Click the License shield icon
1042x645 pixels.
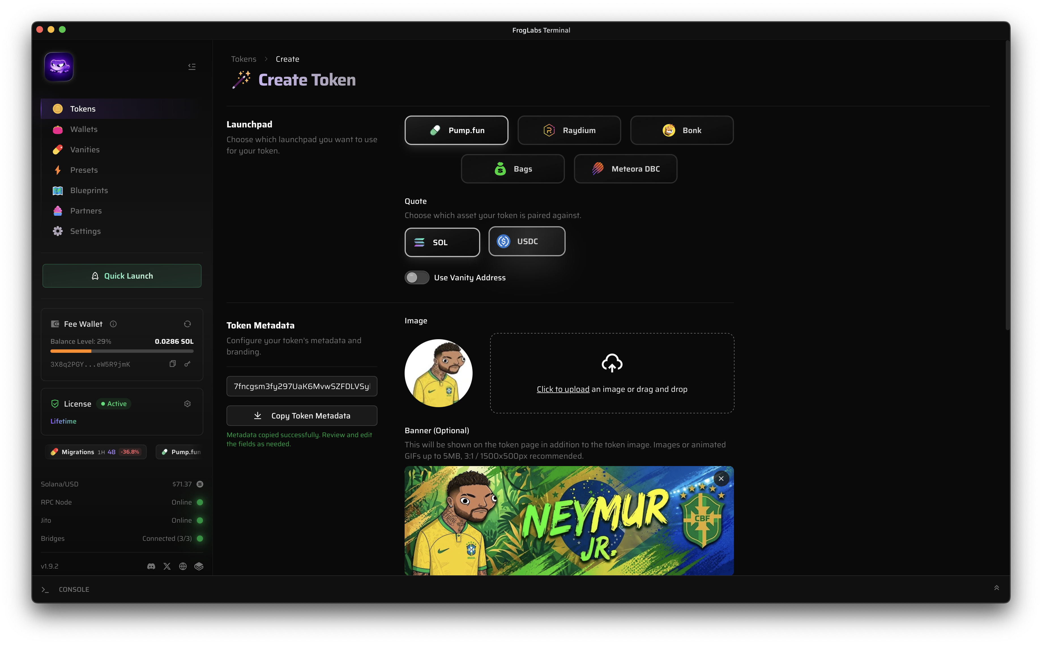[55, 404]
